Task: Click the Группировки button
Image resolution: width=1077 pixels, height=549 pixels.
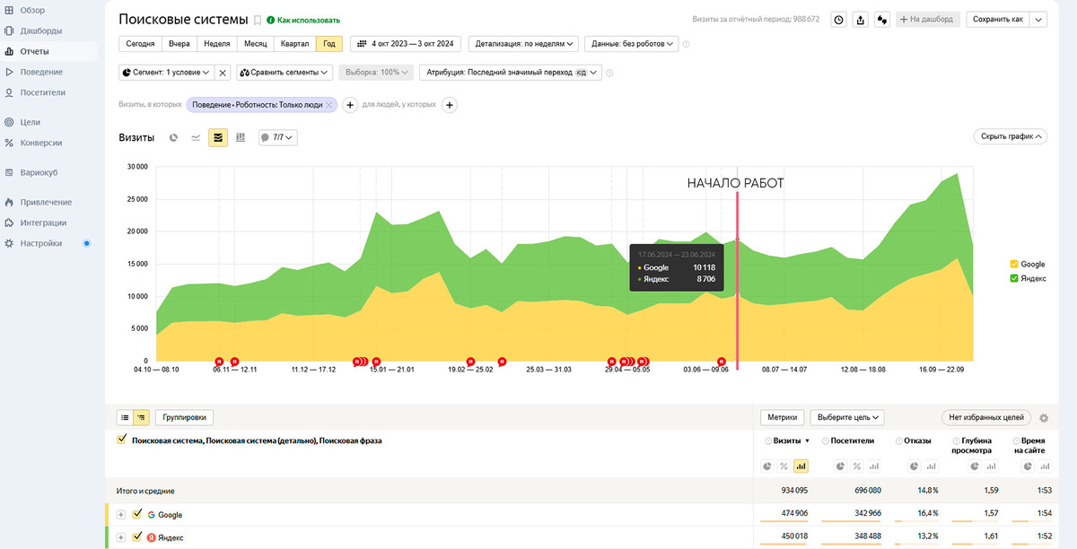Action: click(184, 417)
